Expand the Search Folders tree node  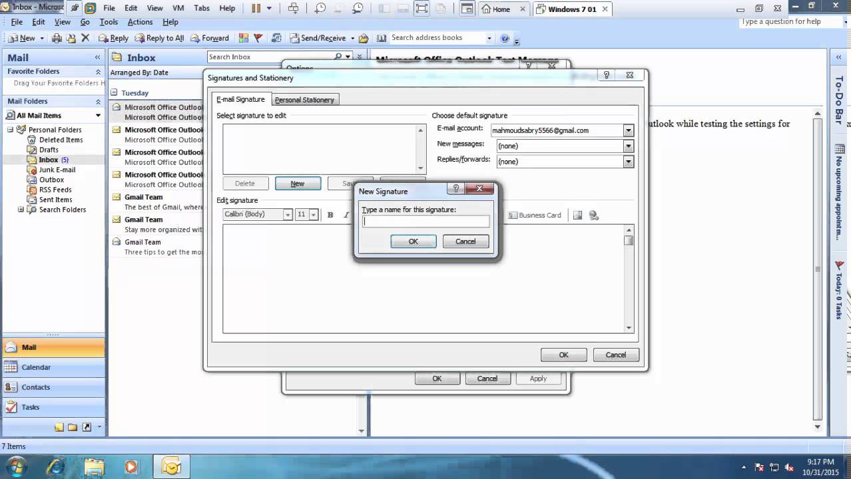pos(21,210)
